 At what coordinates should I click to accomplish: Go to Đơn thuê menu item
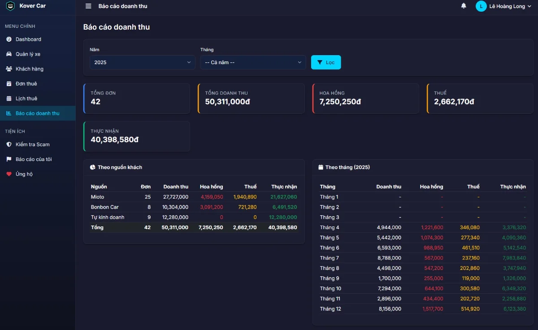point(26,84)
